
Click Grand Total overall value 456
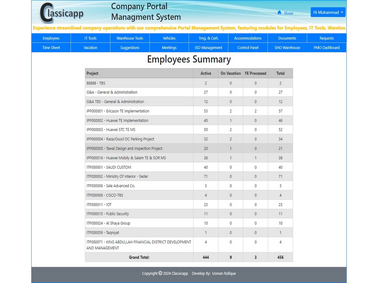tap(280, 257)
